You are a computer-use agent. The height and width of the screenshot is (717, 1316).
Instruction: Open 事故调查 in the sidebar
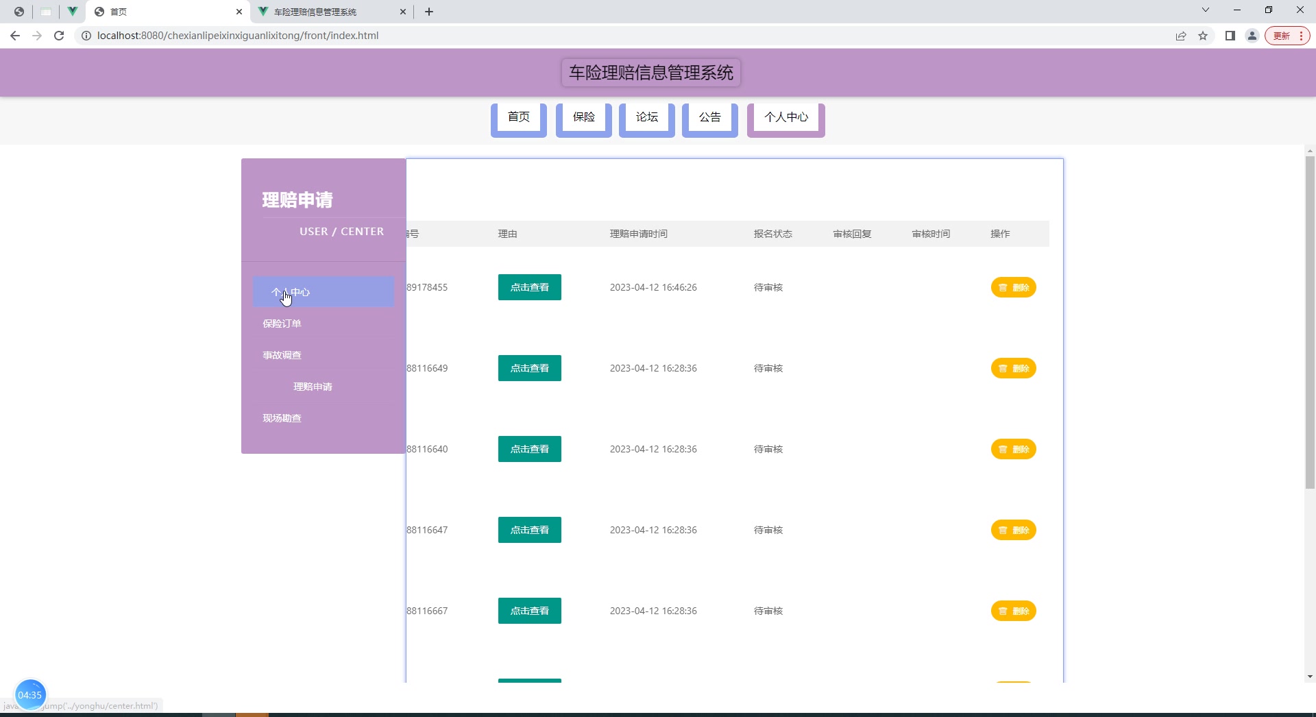[282, 355]
